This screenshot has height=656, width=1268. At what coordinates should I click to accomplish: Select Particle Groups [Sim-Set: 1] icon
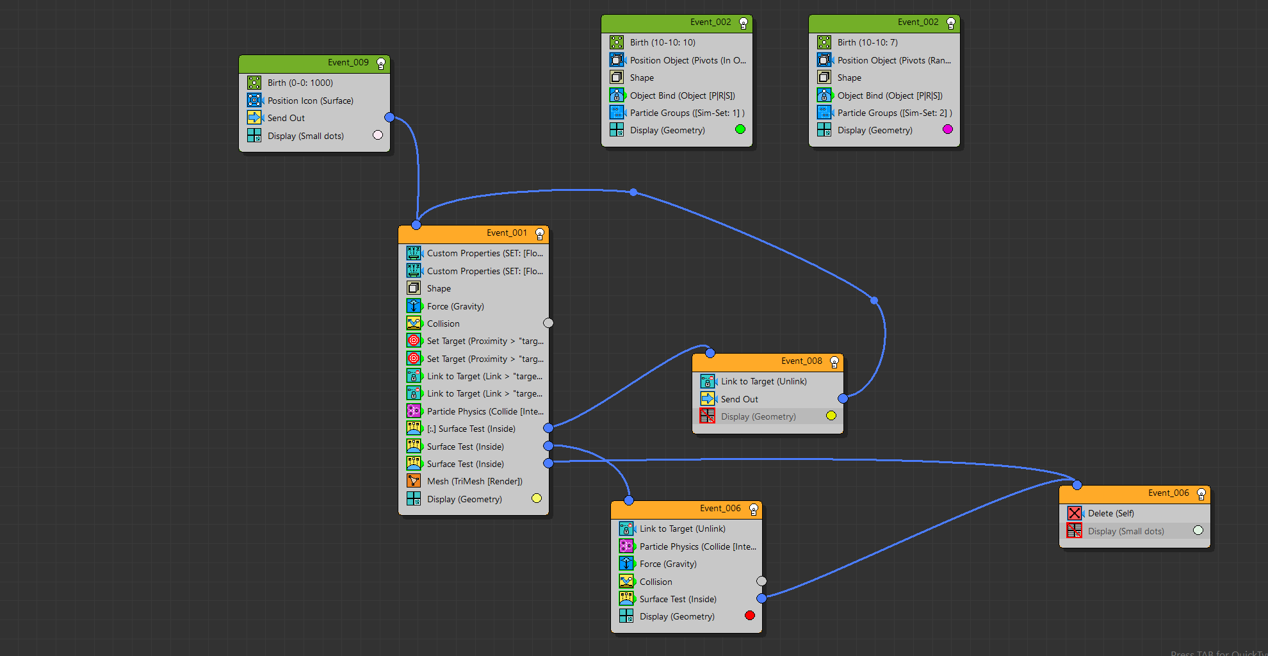617,113
